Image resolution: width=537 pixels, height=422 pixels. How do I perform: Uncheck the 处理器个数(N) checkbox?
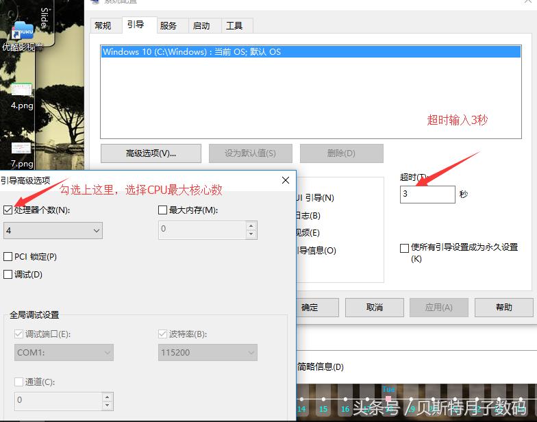click(x=8, y=210)
